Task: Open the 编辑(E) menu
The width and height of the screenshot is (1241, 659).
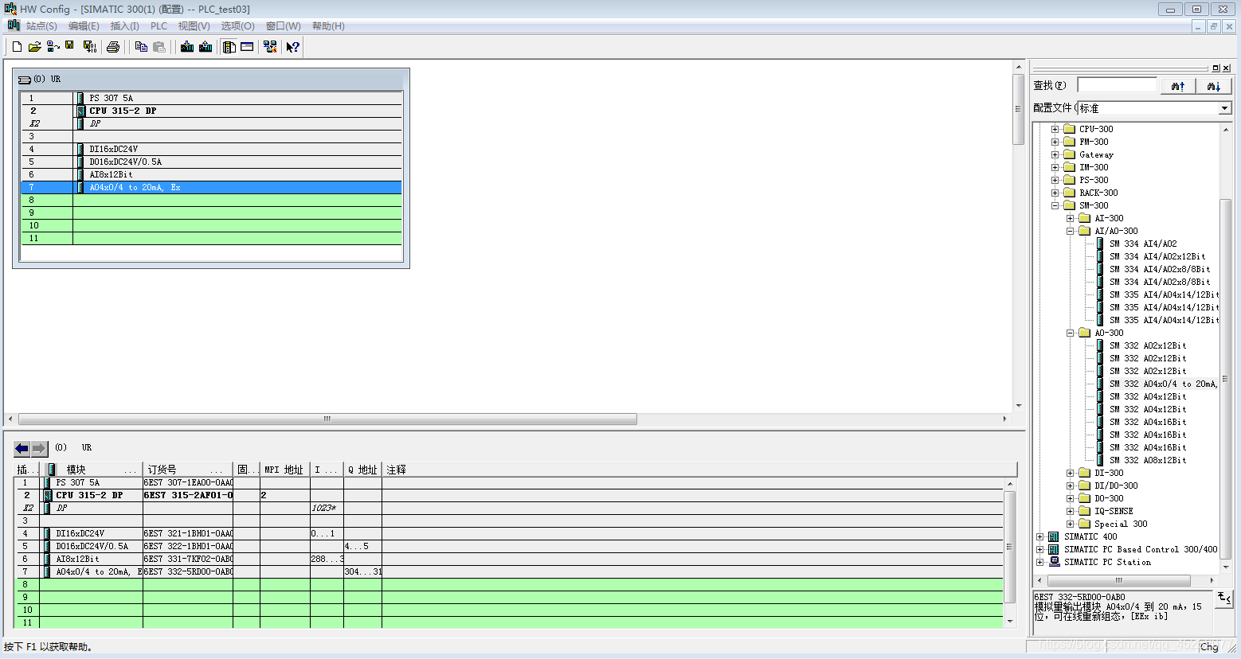Action: pos(84,26)
